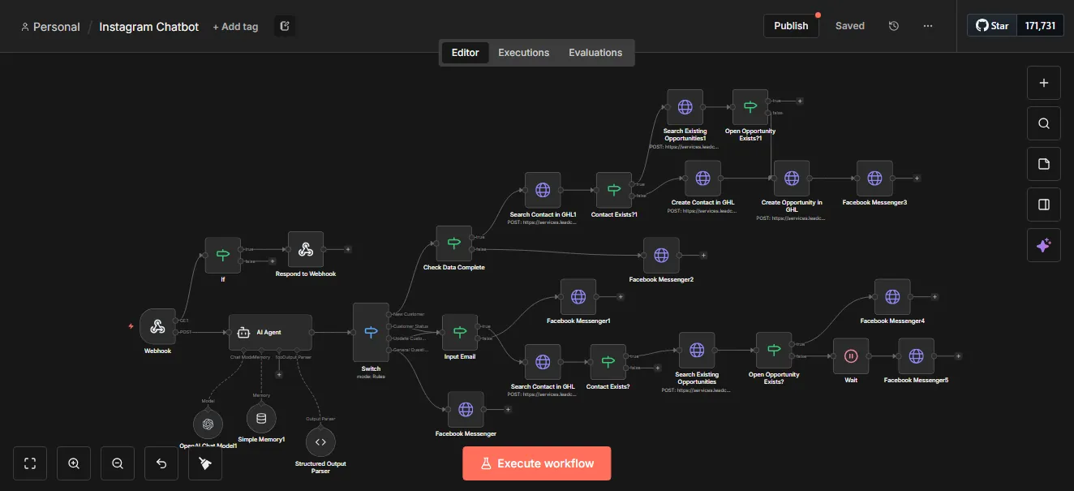Open the canvas node search

pyautogui.click(x=1044, y=123)
